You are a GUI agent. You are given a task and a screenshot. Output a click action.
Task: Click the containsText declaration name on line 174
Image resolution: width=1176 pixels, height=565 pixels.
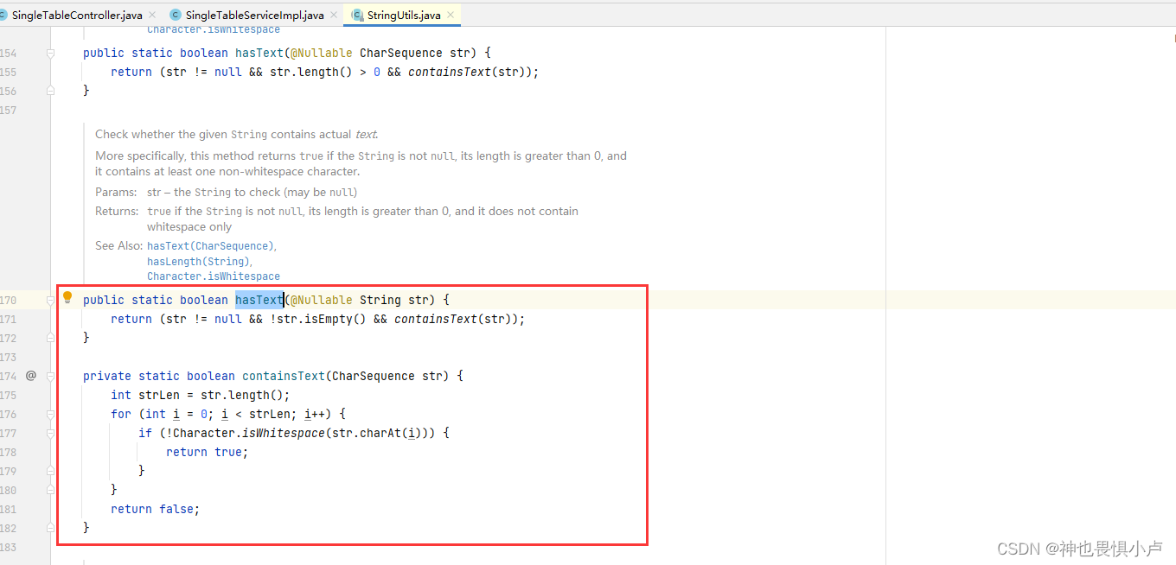(x=284, y=376)
